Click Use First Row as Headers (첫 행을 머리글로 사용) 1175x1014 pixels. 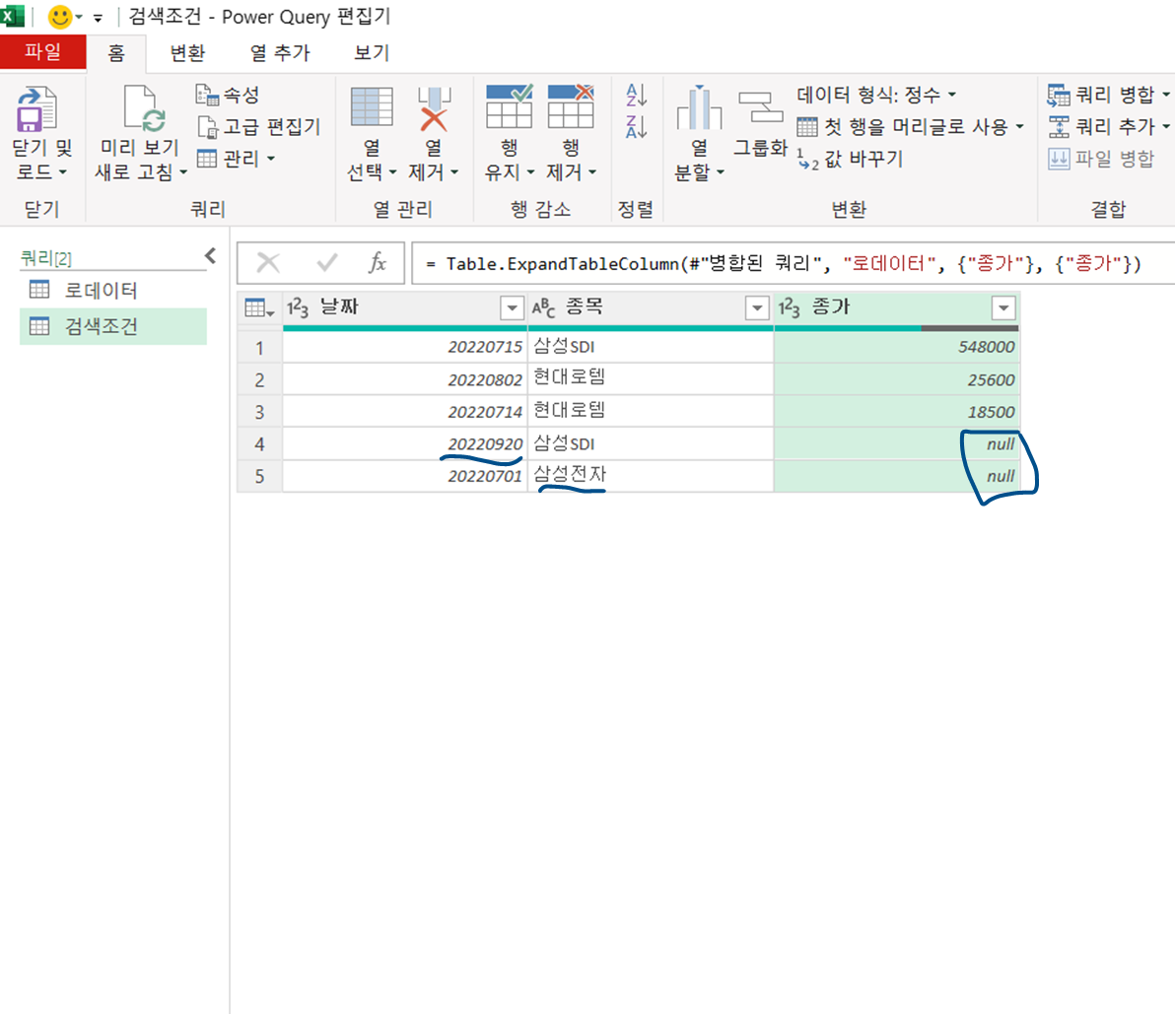coord(911,126)
